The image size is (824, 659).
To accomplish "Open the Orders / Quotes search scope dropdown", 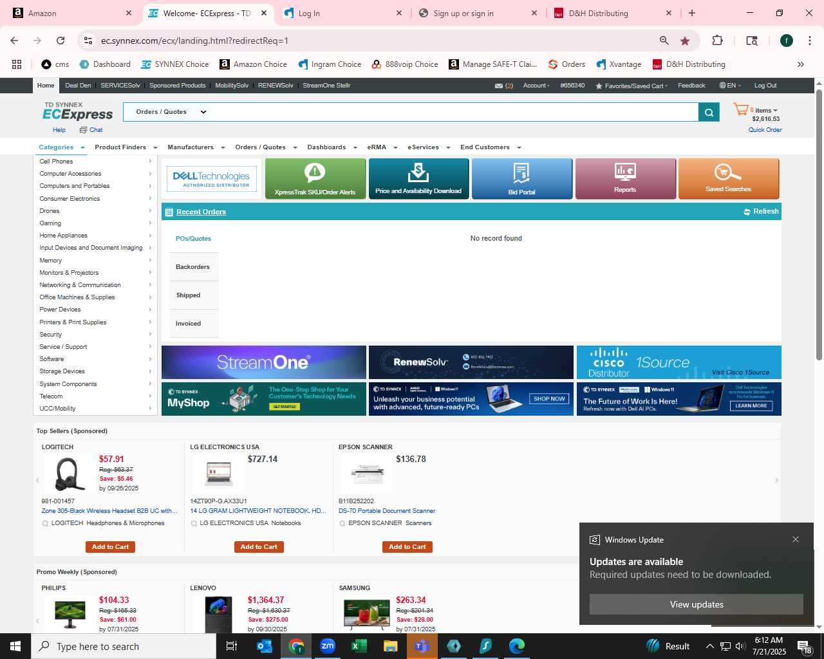I will pos(171,112).
